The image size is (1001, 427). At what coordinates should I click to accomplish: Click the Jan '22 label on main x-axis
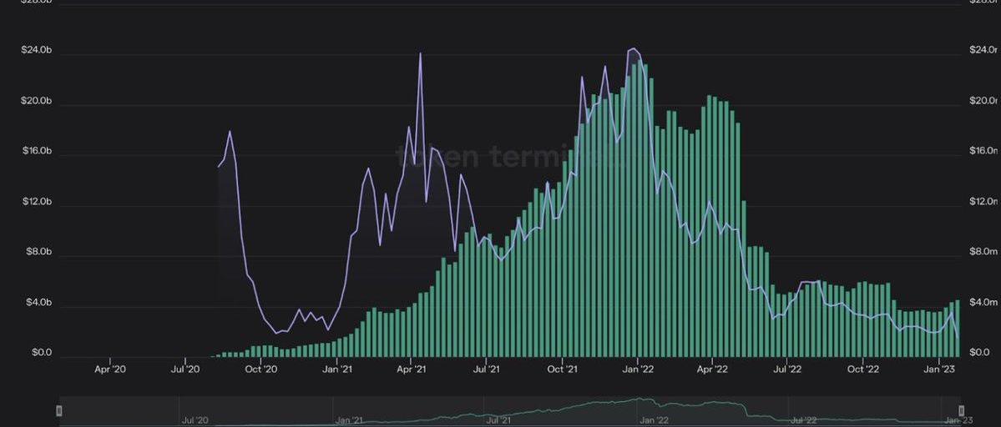638,369
